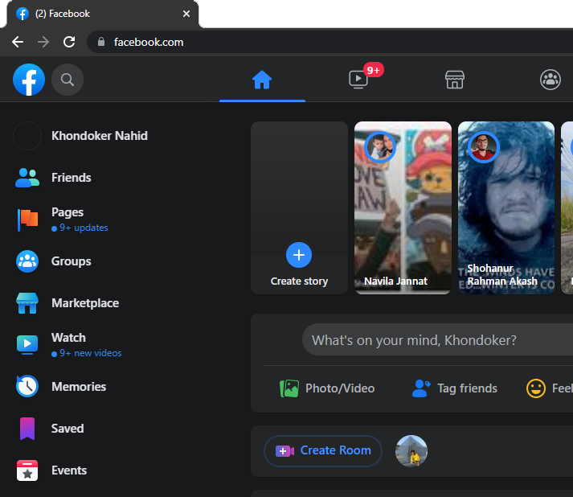Select the Tag friends text label
Image resolution: width=573 pixels, height=497 pixels.
(x=468, y=388)
